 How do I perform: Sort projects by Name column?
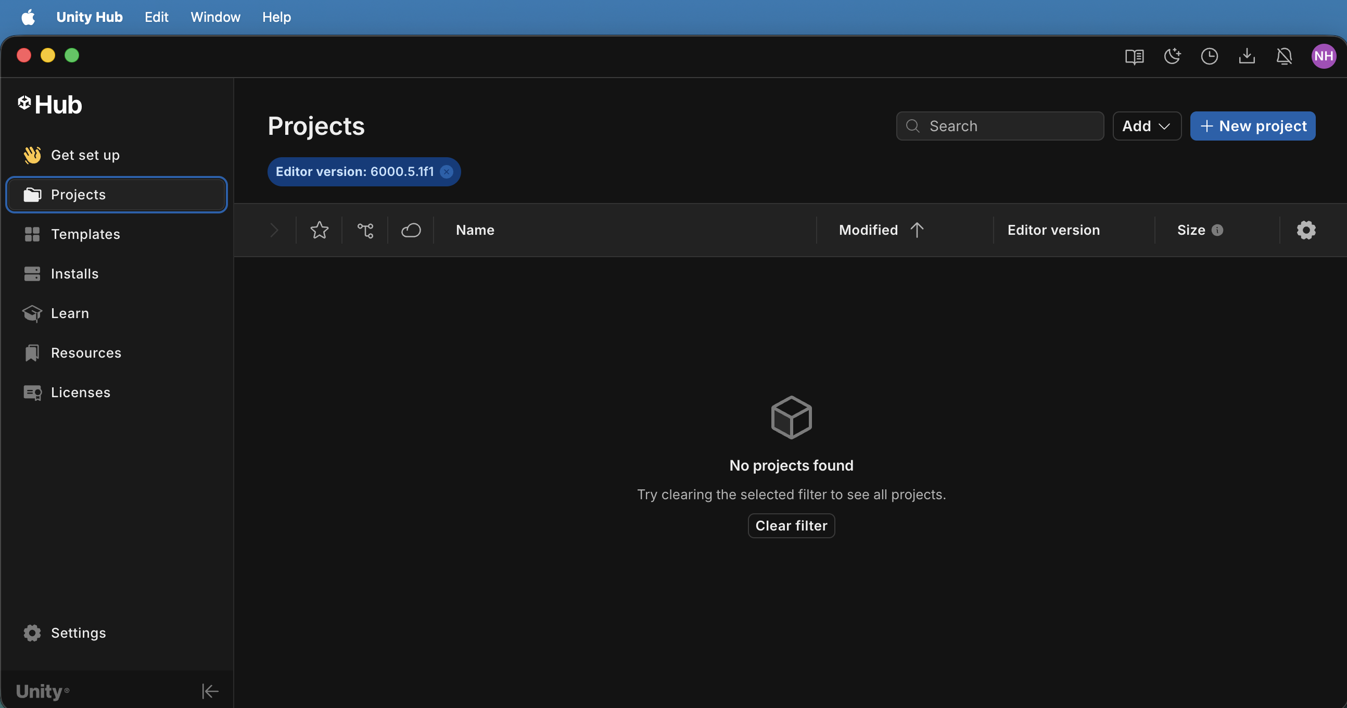(x=475, y=230)
